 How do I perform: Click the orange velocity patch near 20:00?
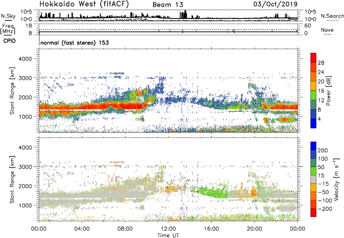pyautogui.click(x=254, y=192)
